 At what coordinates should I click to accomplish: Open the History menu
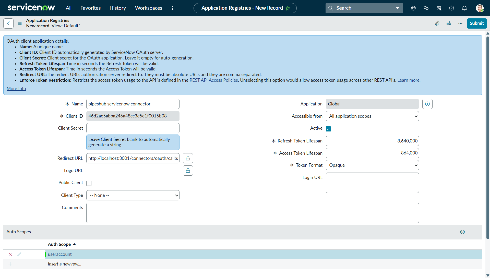pyautogui.click(x=117, y=8)
